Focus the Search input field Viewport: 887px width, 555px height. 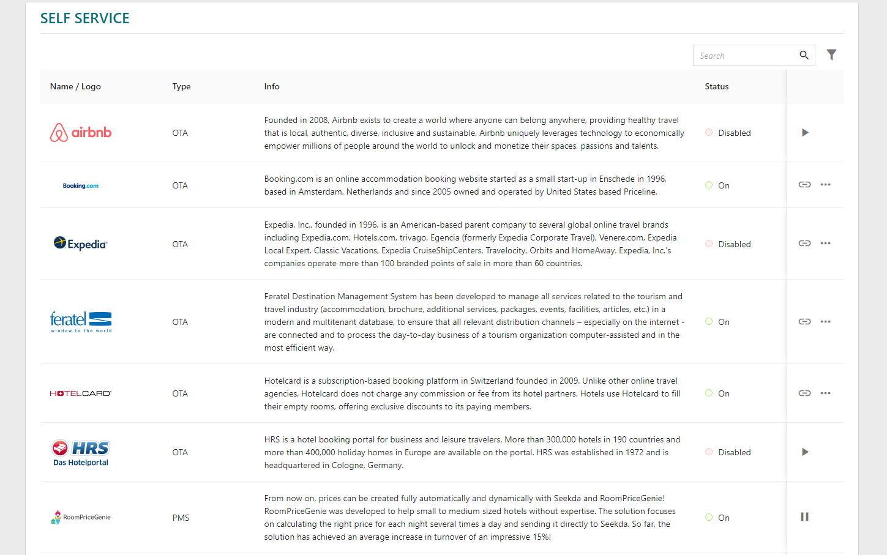point(747,55)
